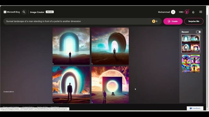Open the brown arch portal image
This screenshot has height=117, width=209.
click(x=110, y=46)
